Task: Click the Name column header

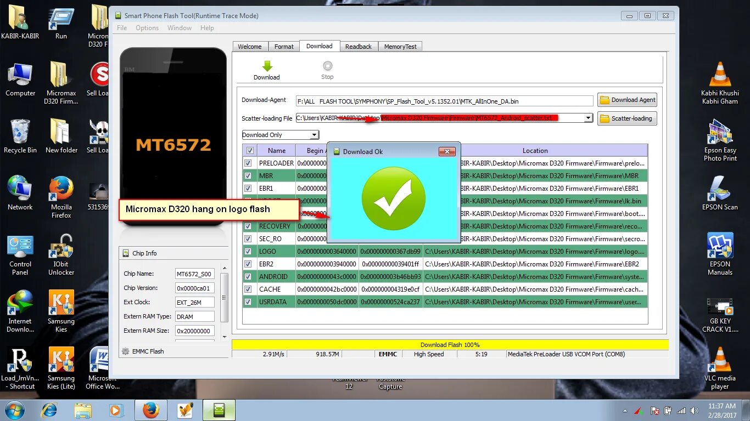Action: [x=277, y=150]
